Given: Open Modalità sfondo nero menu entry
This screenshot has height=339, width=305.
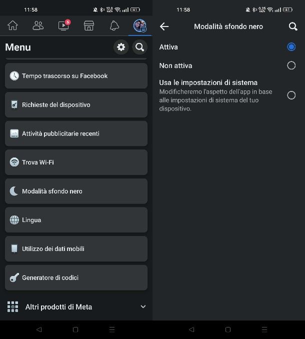Looking at the screenshot, I should (x=76, y=191).
